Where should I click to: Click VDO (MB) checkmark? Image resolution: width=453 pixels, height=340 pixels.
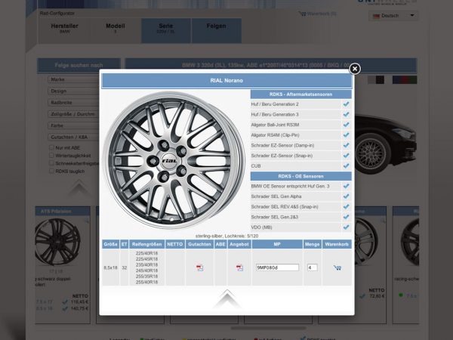click(346, 227)
